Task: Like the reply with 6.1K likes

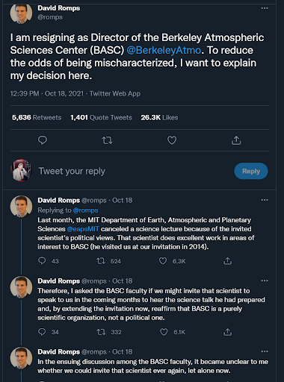Action: [164, 332]
